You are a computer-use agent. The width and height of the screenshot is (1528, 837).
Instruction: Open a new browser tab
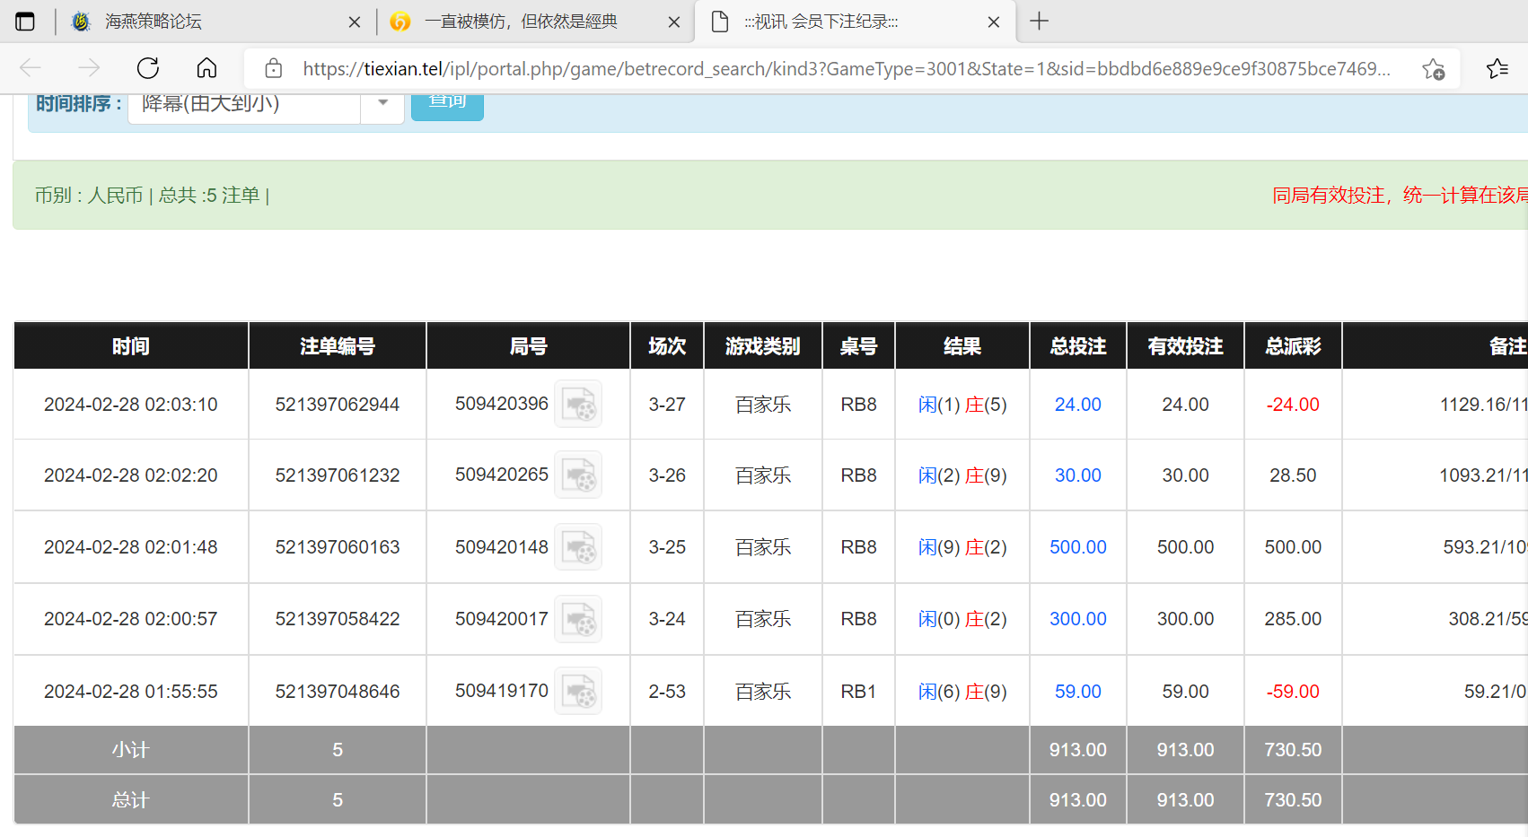coord(1039,22)
